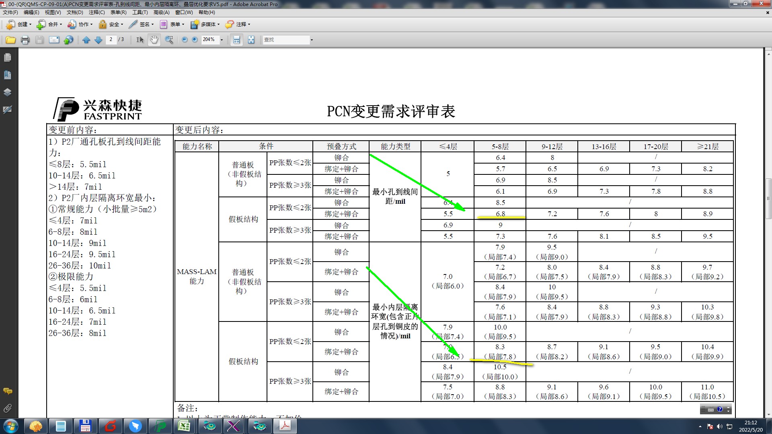
Task: Click the zoom in plus button
Action: tap(195, 40)
